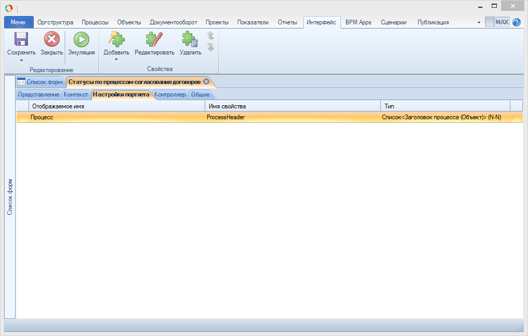
Task: Open ribbon options dropdown beside MAX
Action: point(479,23)
